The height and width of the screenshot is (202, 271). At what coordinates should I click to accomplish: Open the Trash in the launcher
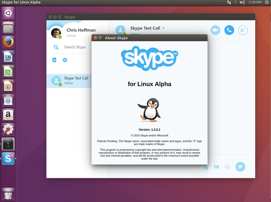click(8, 194)
